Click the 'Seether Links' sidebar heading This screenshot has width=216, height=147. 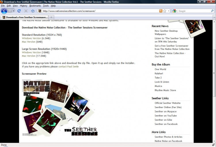point(160,98)
